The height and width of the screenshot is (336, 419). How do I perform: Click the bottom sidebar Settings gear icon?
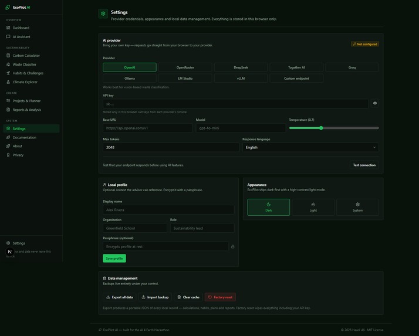point(8,243)
